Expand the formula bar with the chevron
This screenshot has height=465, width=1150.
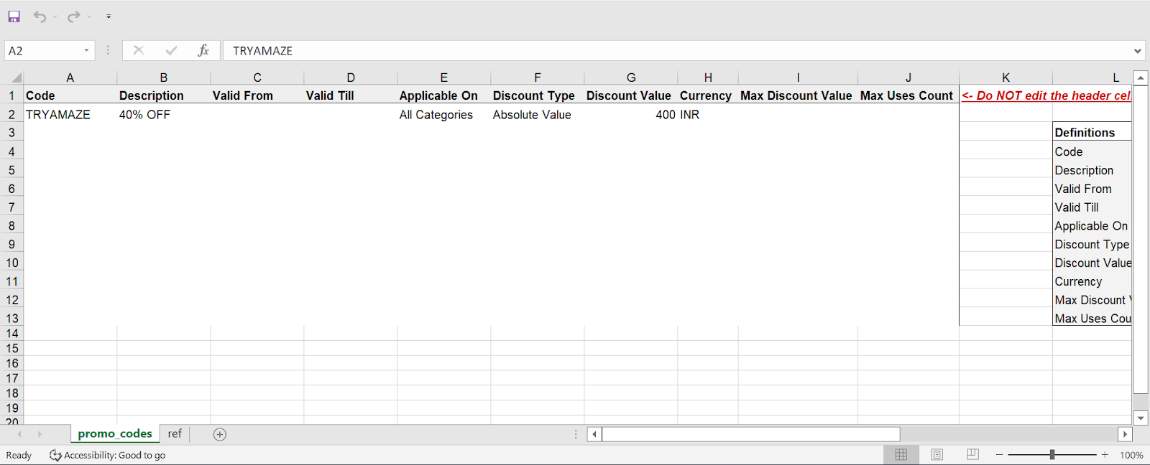[x=1137, y=51]
